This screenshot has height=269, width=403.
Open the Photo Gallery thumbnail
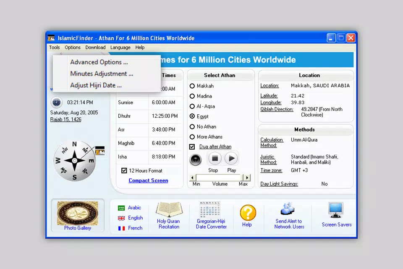pos(78,214)
